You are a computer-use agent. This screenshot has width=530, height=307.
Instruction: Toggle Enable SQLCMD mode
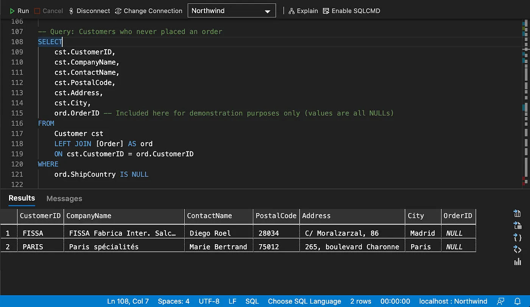pos(351,11)
